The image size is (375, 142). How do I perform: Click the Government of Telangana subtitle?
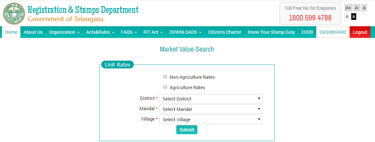[66, 19]
